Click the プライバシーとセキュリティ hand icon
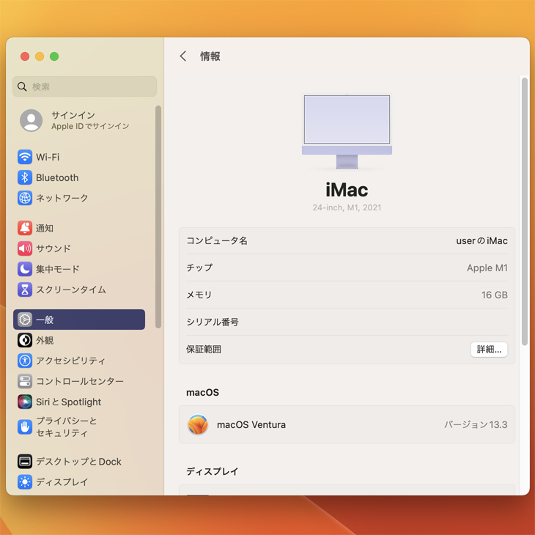 point(25,427)
